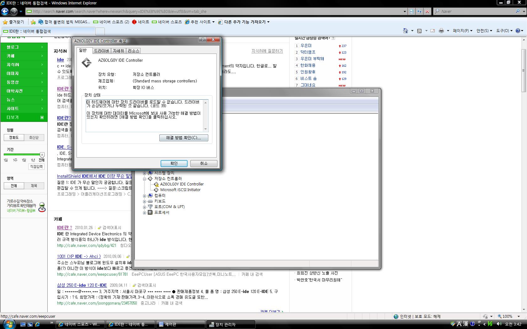Click the compatibility view icon in address bar
Viewport: 527px width, 329px height.
[412, 12]
